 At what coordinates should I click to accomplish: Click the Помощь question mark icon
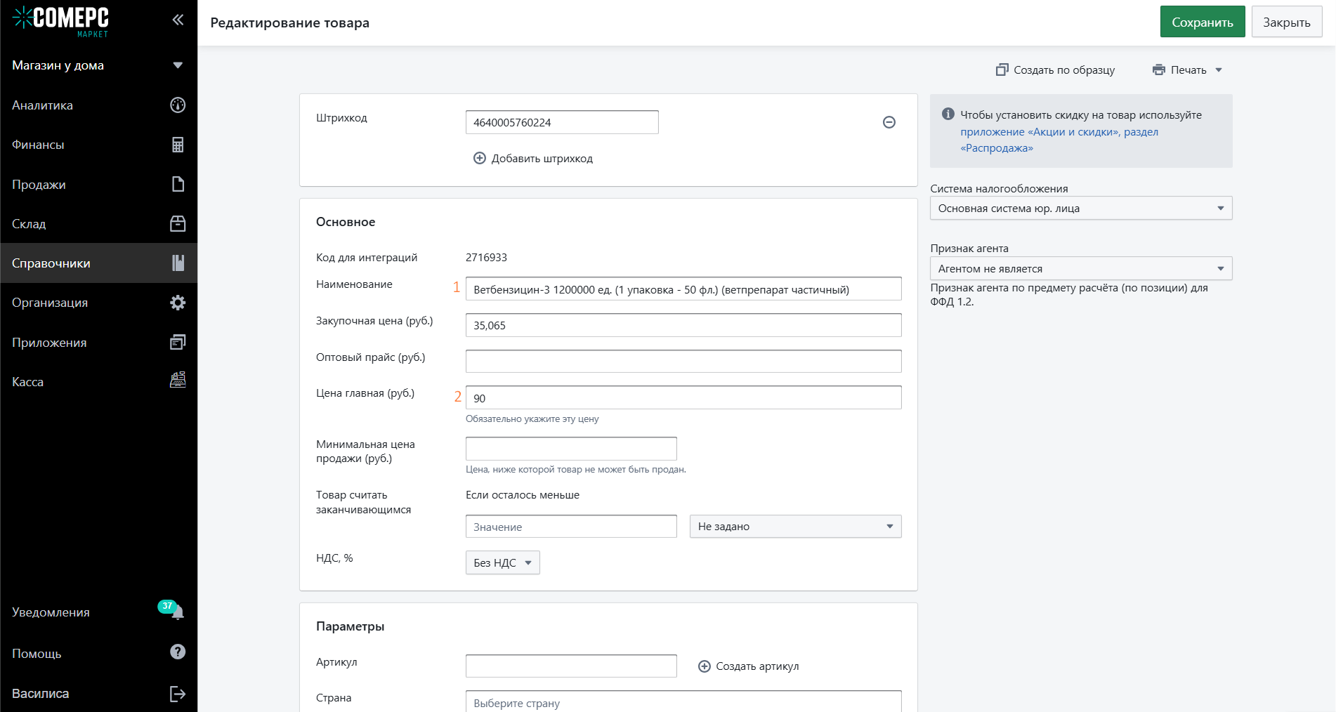click(178, 652)
